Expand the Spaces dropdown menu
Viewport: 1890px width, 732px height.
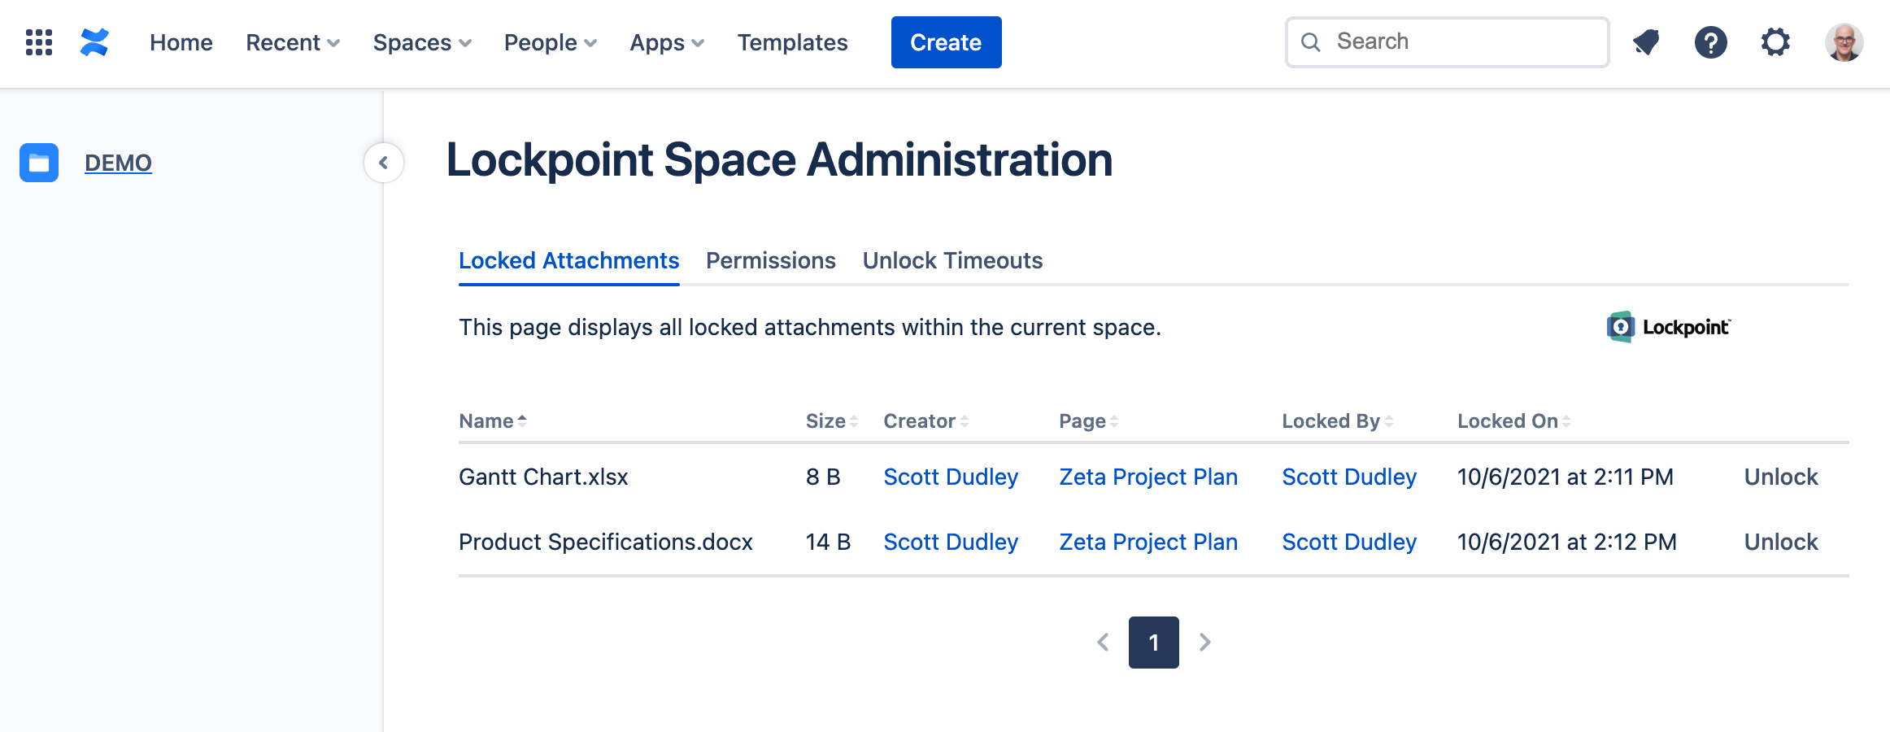tap(422, 42)
